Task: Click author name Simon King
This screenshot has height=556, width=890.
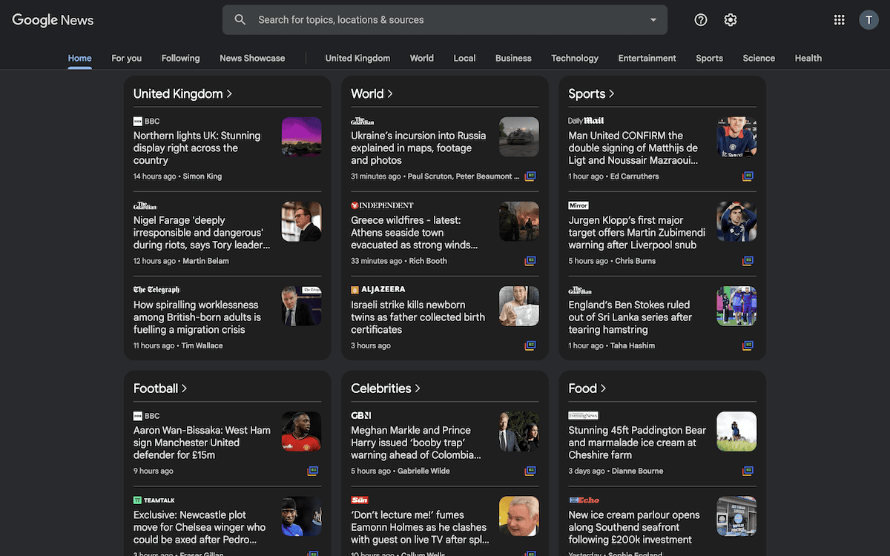Action: 202,176
